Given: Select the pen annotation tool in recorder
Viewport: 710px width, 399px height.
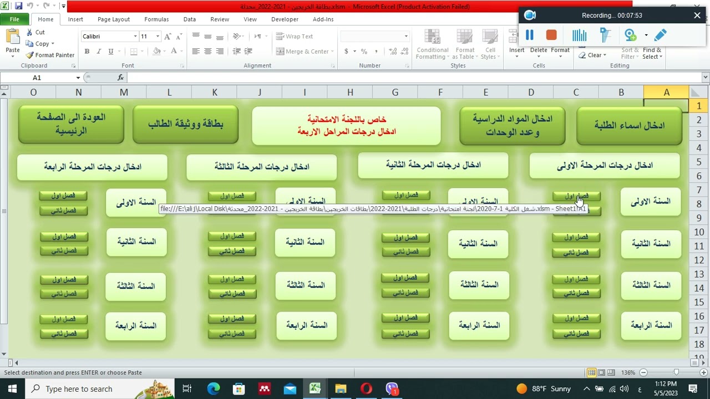Looking at the screenshot, I should (x=660, y=35).
